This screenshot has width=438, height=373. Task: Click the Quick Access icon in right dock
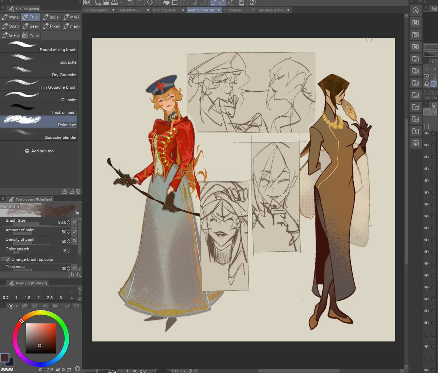415,11
